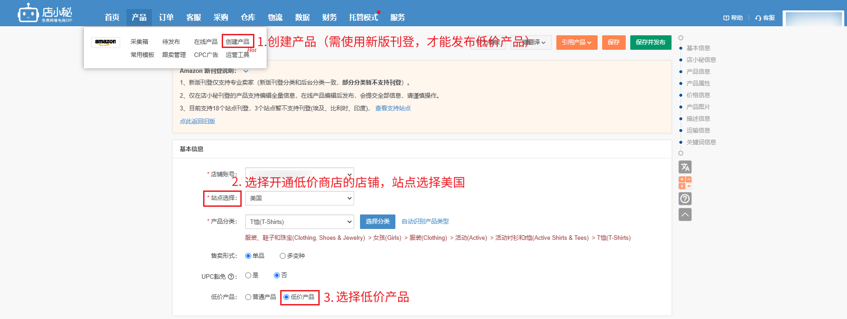The width and height of the screenshot is (847, 319).
Task: Jump to 店小秘信息 in the section index
Action: 701,60
